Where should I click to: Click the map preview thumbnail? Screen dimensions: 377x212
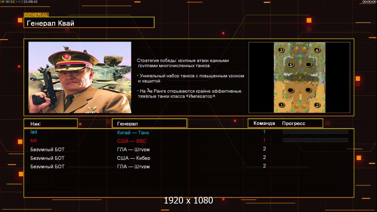click(x=299, y=77)
